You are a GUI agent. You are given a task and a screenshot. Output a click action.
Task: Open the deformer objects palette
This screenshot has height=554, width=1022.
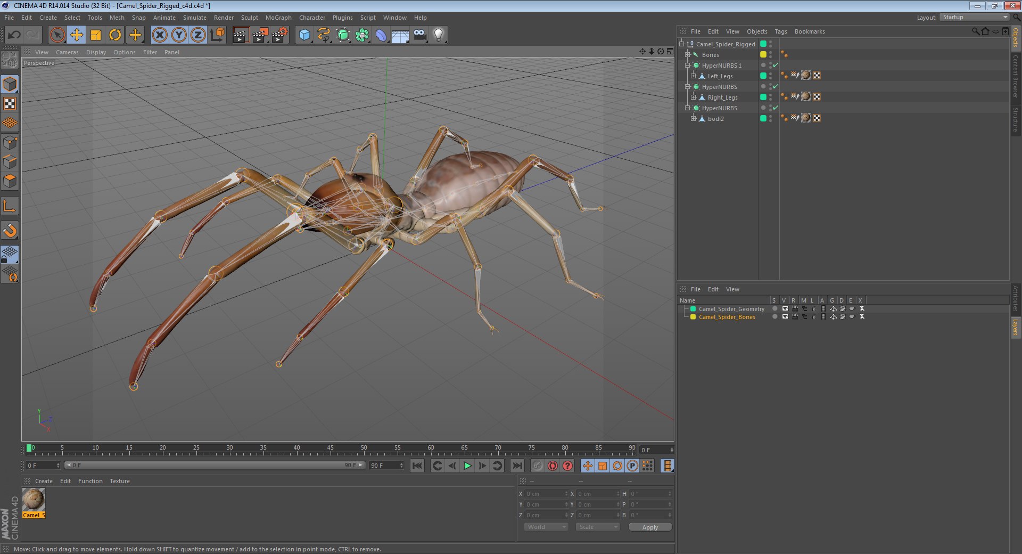point(381,35)
